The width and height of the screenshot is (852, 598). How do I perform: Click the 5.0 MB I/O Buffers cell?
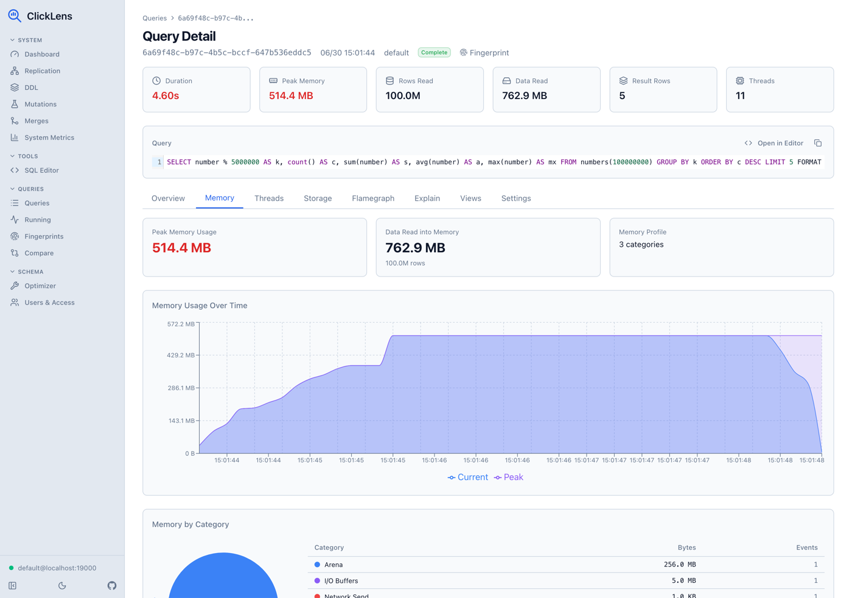click(x=683, y=580)
